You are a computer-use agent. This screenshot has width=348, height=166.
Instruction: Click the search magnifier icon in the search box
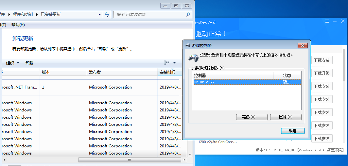pos(188,15)
